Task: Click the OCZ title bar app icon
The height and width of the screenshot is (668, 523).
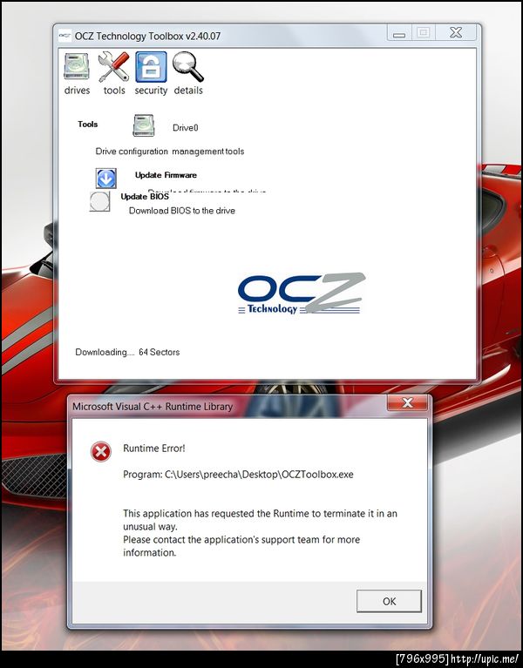Action: coord(65,36)
